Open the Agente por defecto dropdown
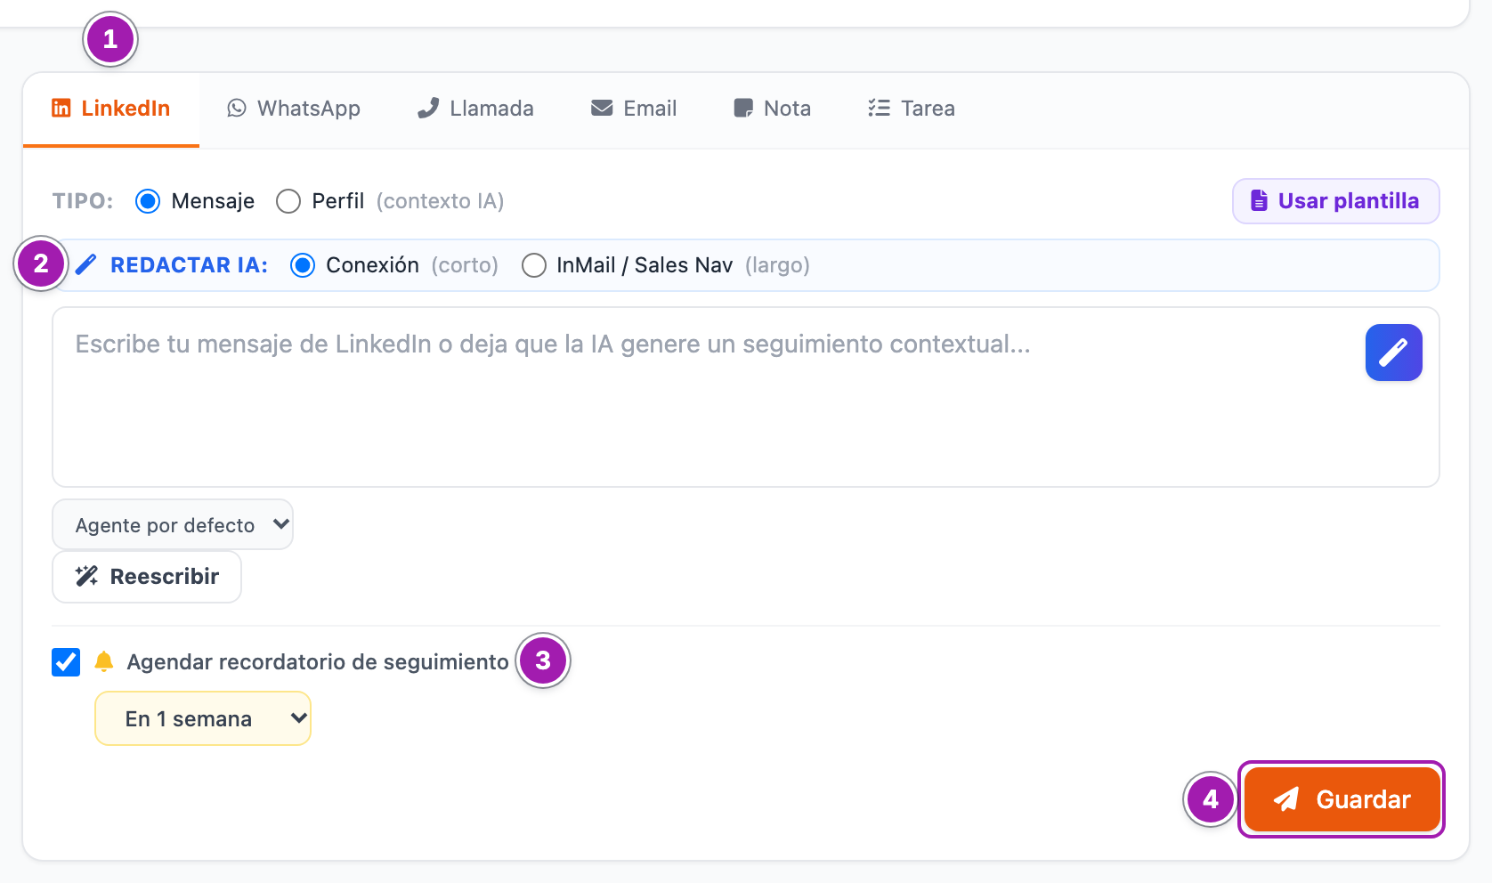 click(x=173, y=524)
